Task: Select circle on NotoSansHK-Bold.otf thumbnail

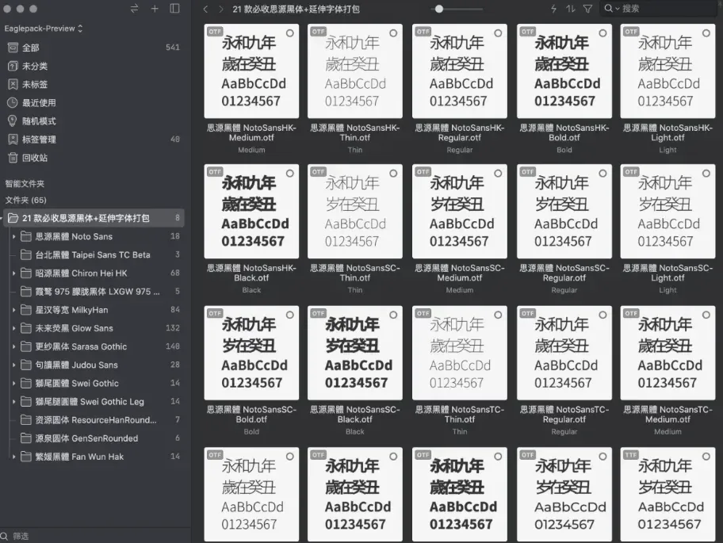Action: [602, 33]
